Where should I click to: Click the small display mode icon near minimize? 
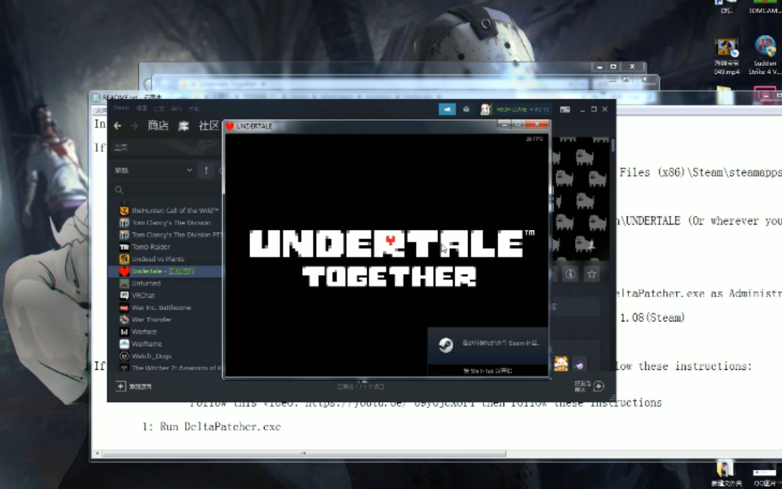click(x=565, y=109)
